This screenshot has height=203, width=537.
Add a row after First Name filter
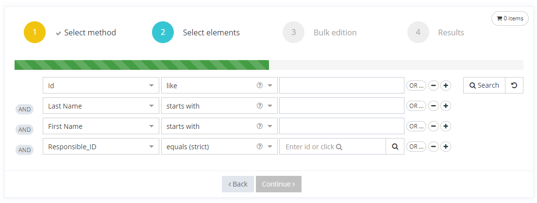point(446,126)
